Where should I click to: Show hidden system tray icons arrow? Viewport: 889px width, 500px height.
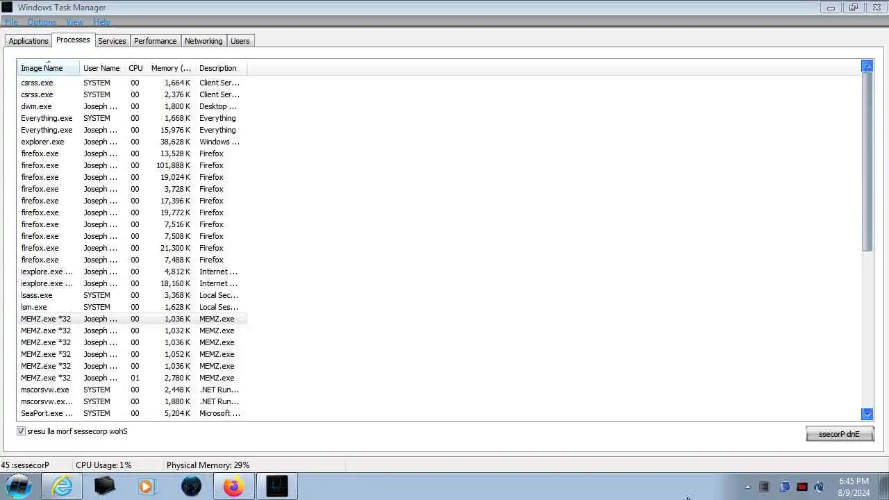(747, 487)
